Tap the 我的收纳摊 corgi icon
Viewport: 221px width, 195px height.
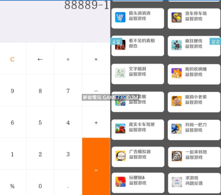(176, 73)
